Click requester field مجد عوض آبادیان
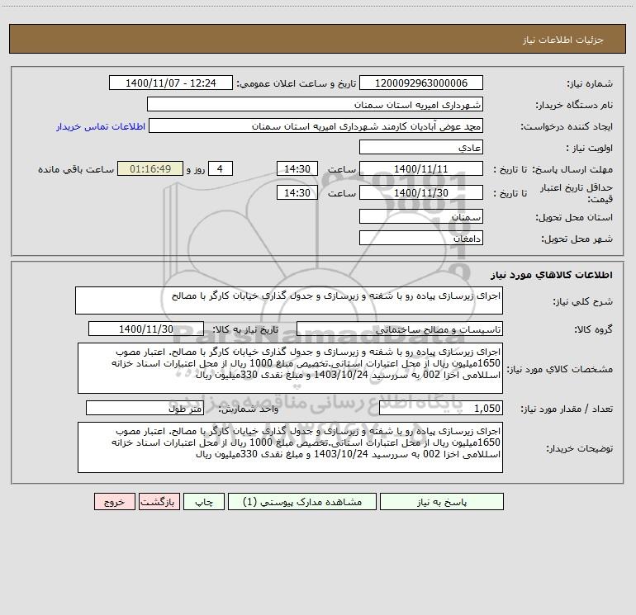Image resolution: width=636 pixels, height=615 pixels. point(316,125)
